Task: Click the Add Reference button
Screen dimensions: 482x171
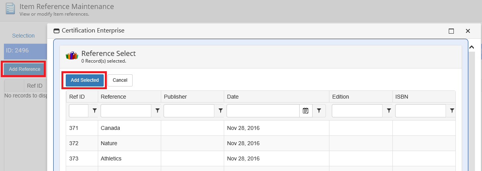Action: (x=25, y=69)
